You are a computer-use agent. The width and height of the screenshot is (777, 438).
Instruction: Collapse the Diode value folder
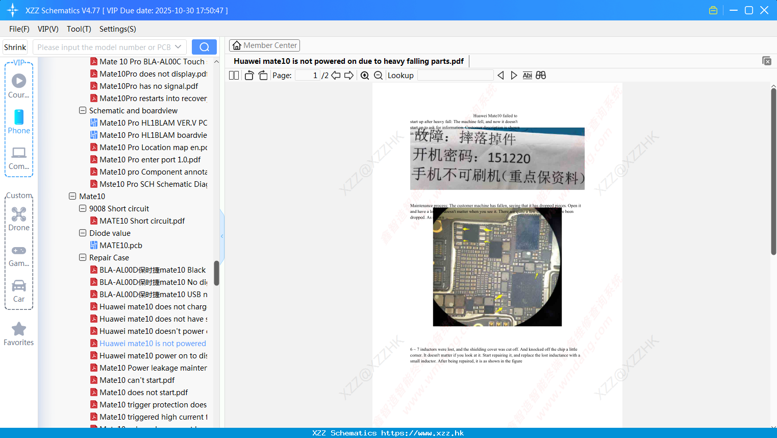(83, 233)
